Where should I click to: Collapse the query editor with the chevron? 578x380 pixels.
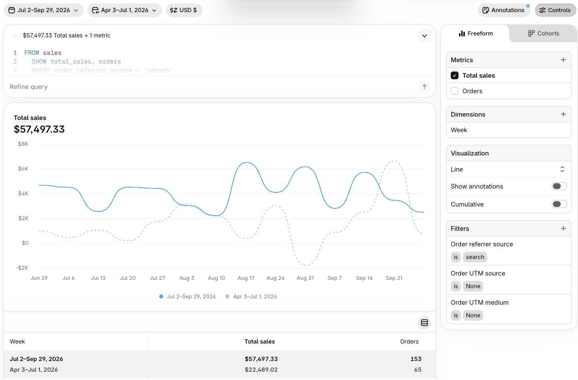click(x=425, y=36)
